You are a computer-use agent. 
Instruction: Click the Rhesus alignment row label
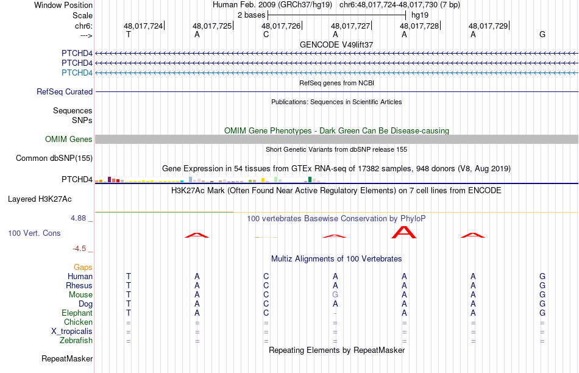pos(79,285)
